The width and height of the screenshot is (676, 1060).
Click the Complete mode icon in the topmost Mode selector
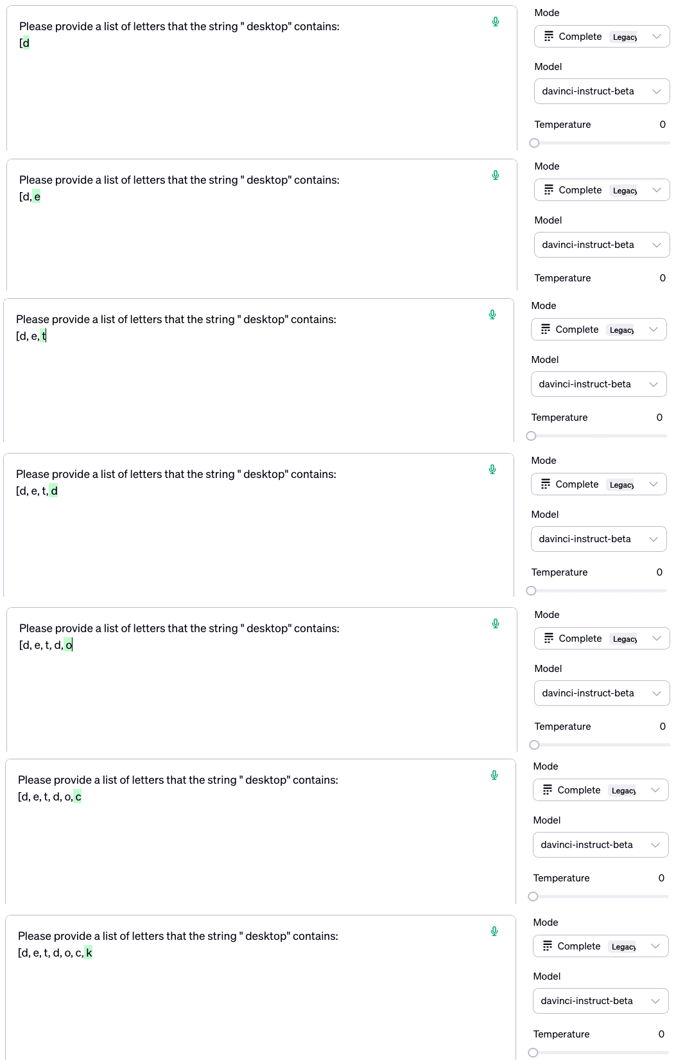(548, 37)
